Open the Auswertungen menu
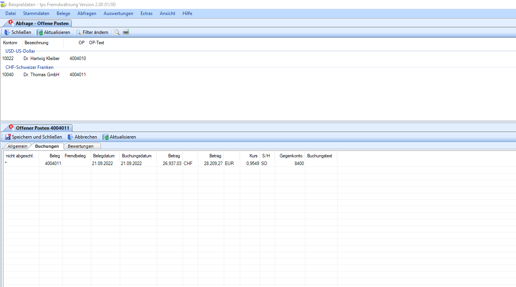The width and height of the screenshot is (516, 287). pyautogui.click(x=118, y=13)
